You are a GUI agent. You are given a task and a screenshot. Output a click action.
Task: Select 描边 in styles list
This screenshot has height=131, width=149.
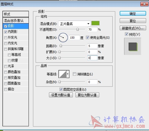click(x=16, y=89)
